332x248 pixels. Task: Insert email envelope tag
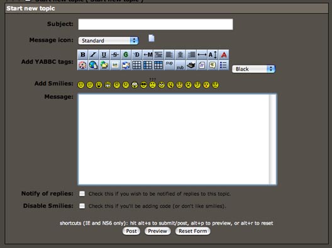[x=126, y=65]
